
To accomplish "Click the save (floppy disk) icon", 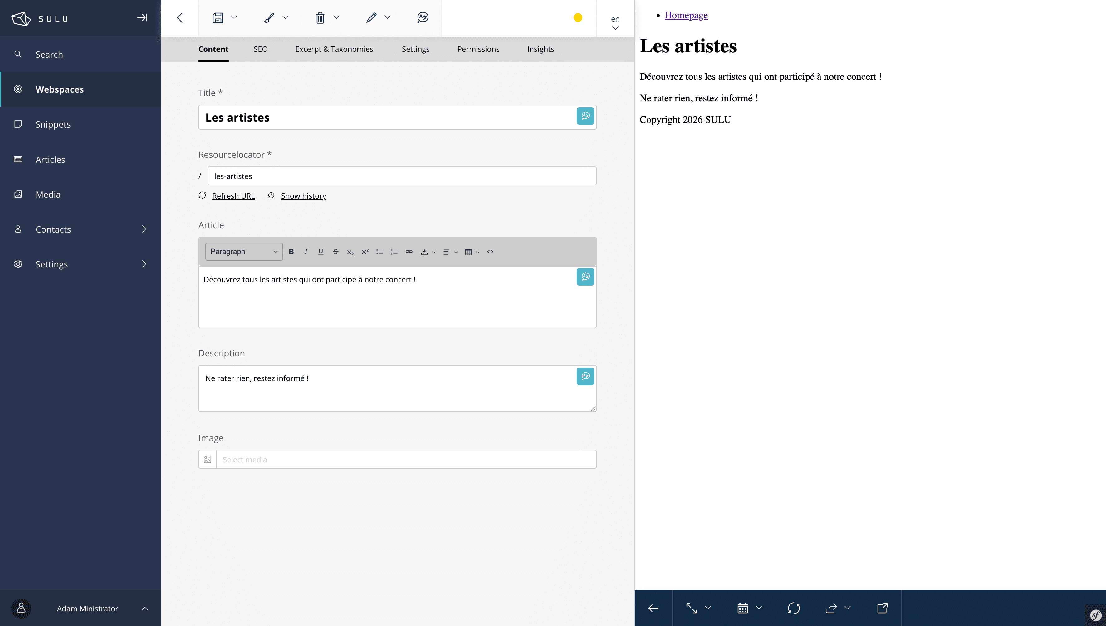I will click(218, 18).
